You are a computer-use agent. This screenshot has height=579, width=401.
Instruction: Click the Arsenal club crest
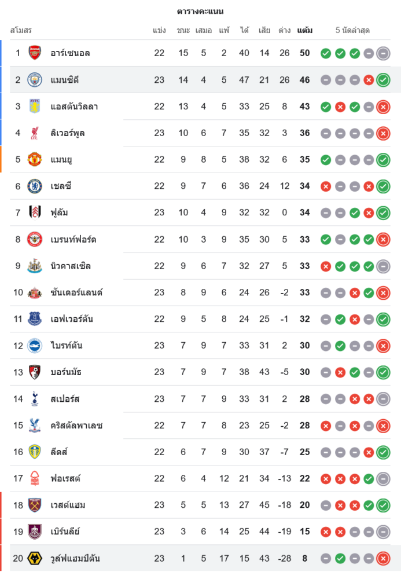pos(35,53)
